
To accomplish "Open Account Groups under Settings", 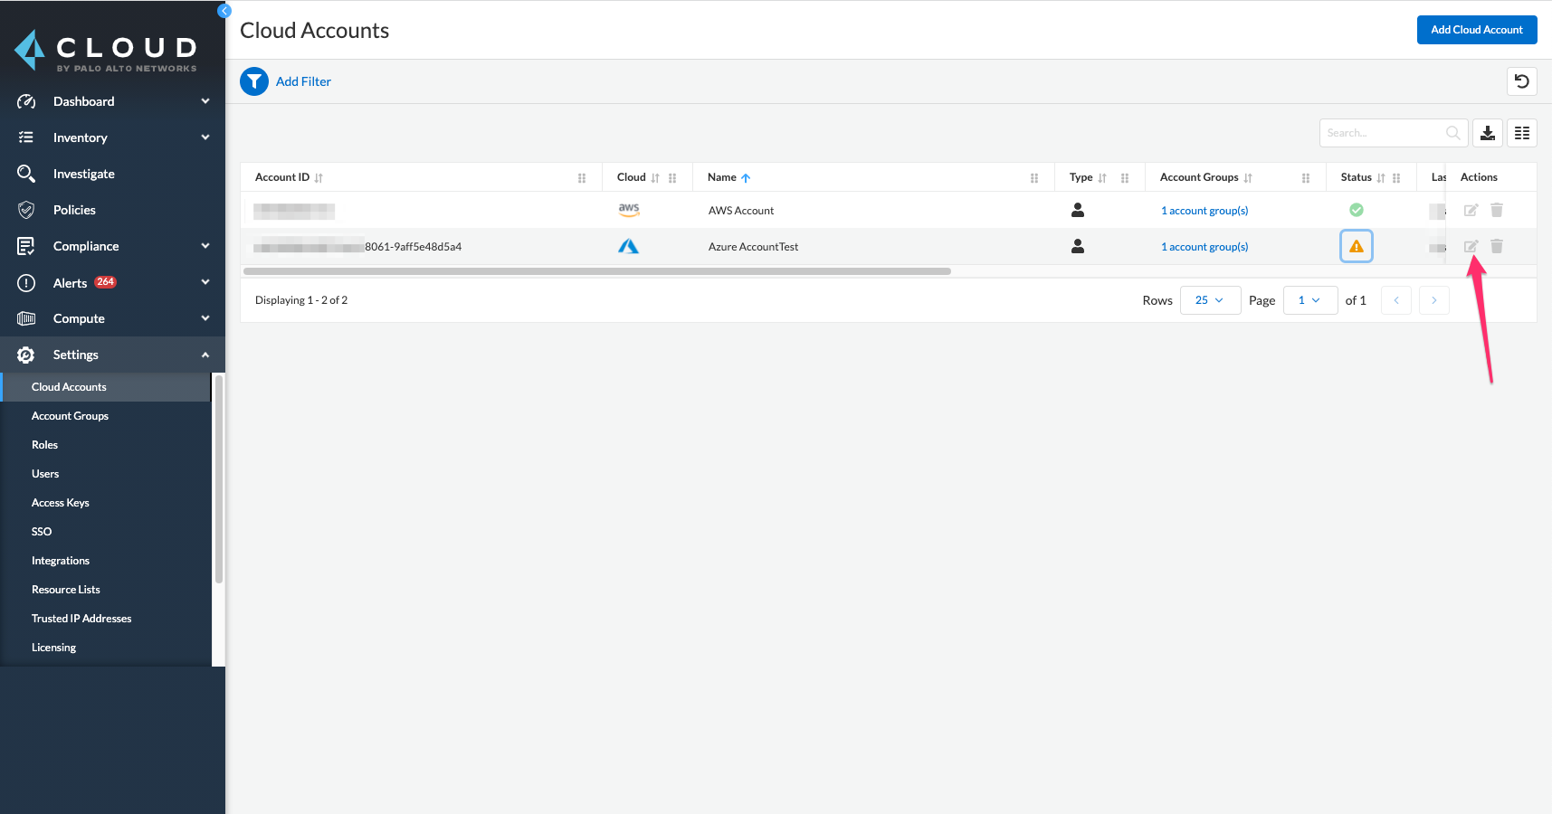I will point(70,416).
